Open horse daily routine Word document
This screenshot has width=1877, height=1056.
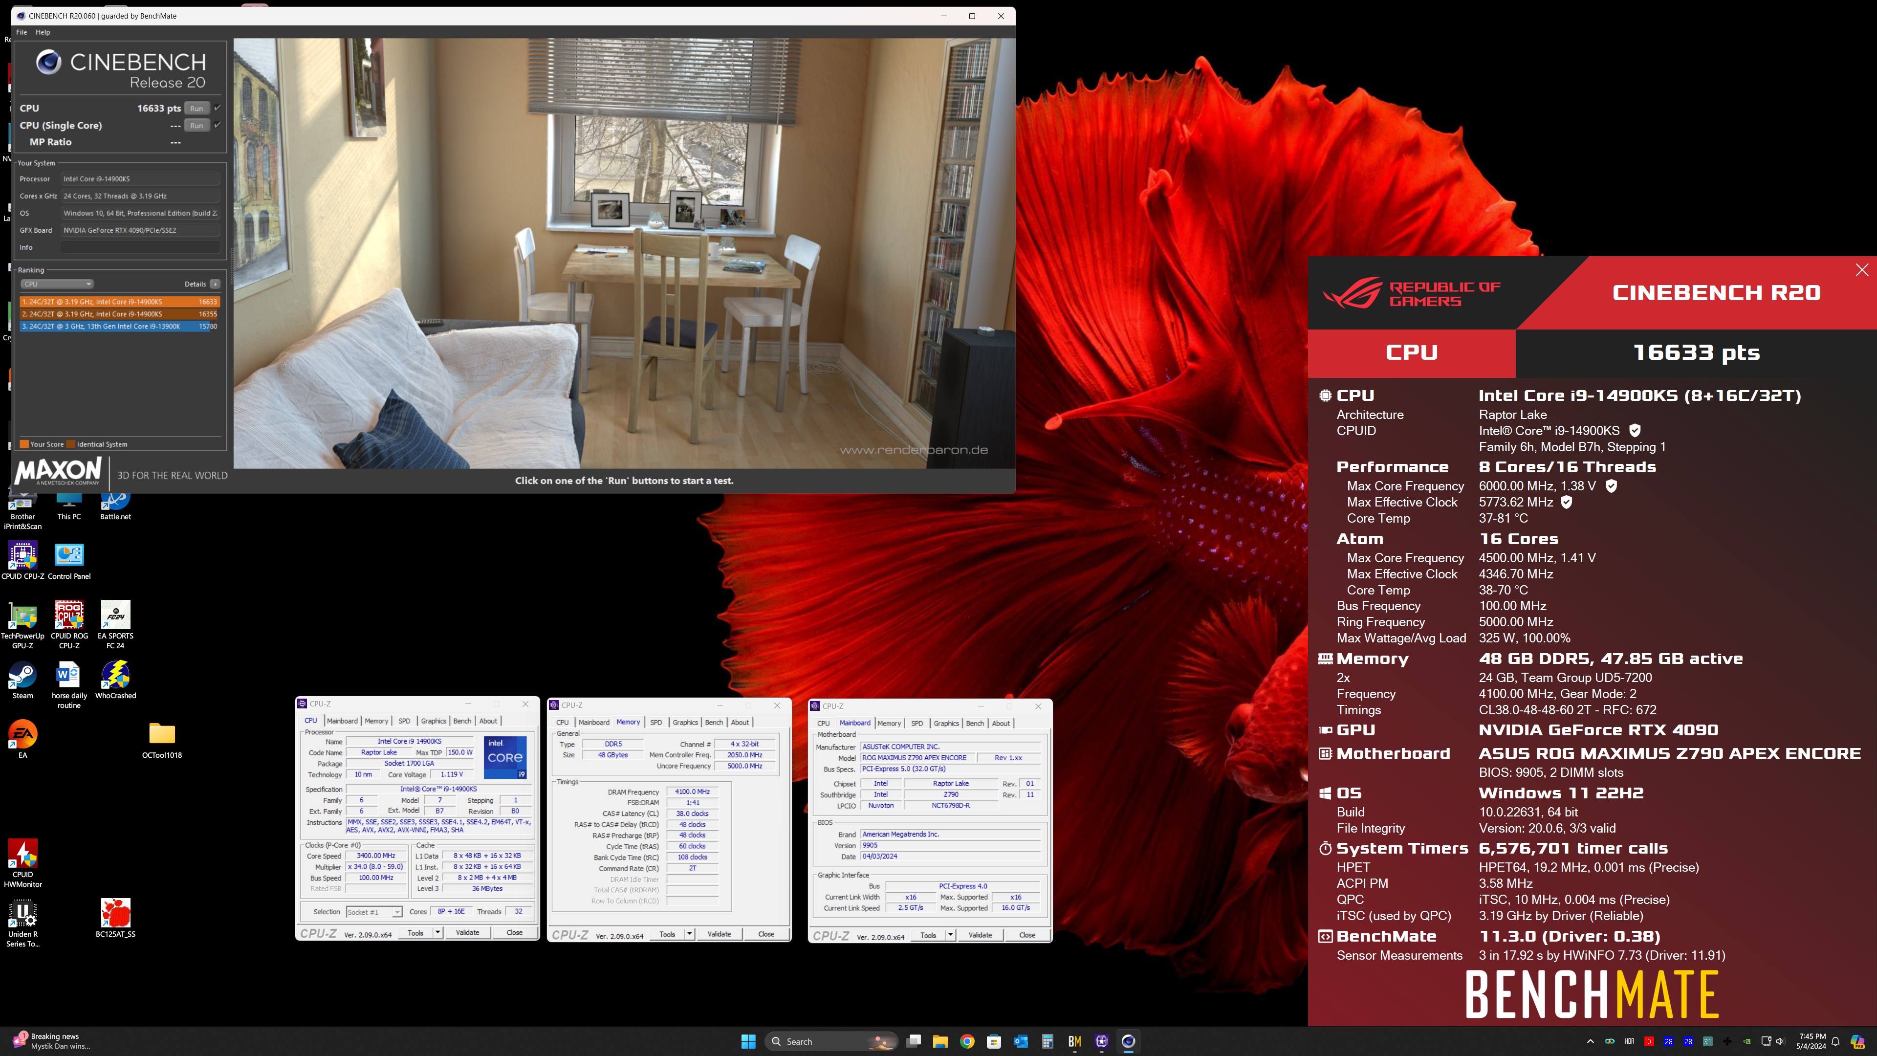click(x=69, y=685)
